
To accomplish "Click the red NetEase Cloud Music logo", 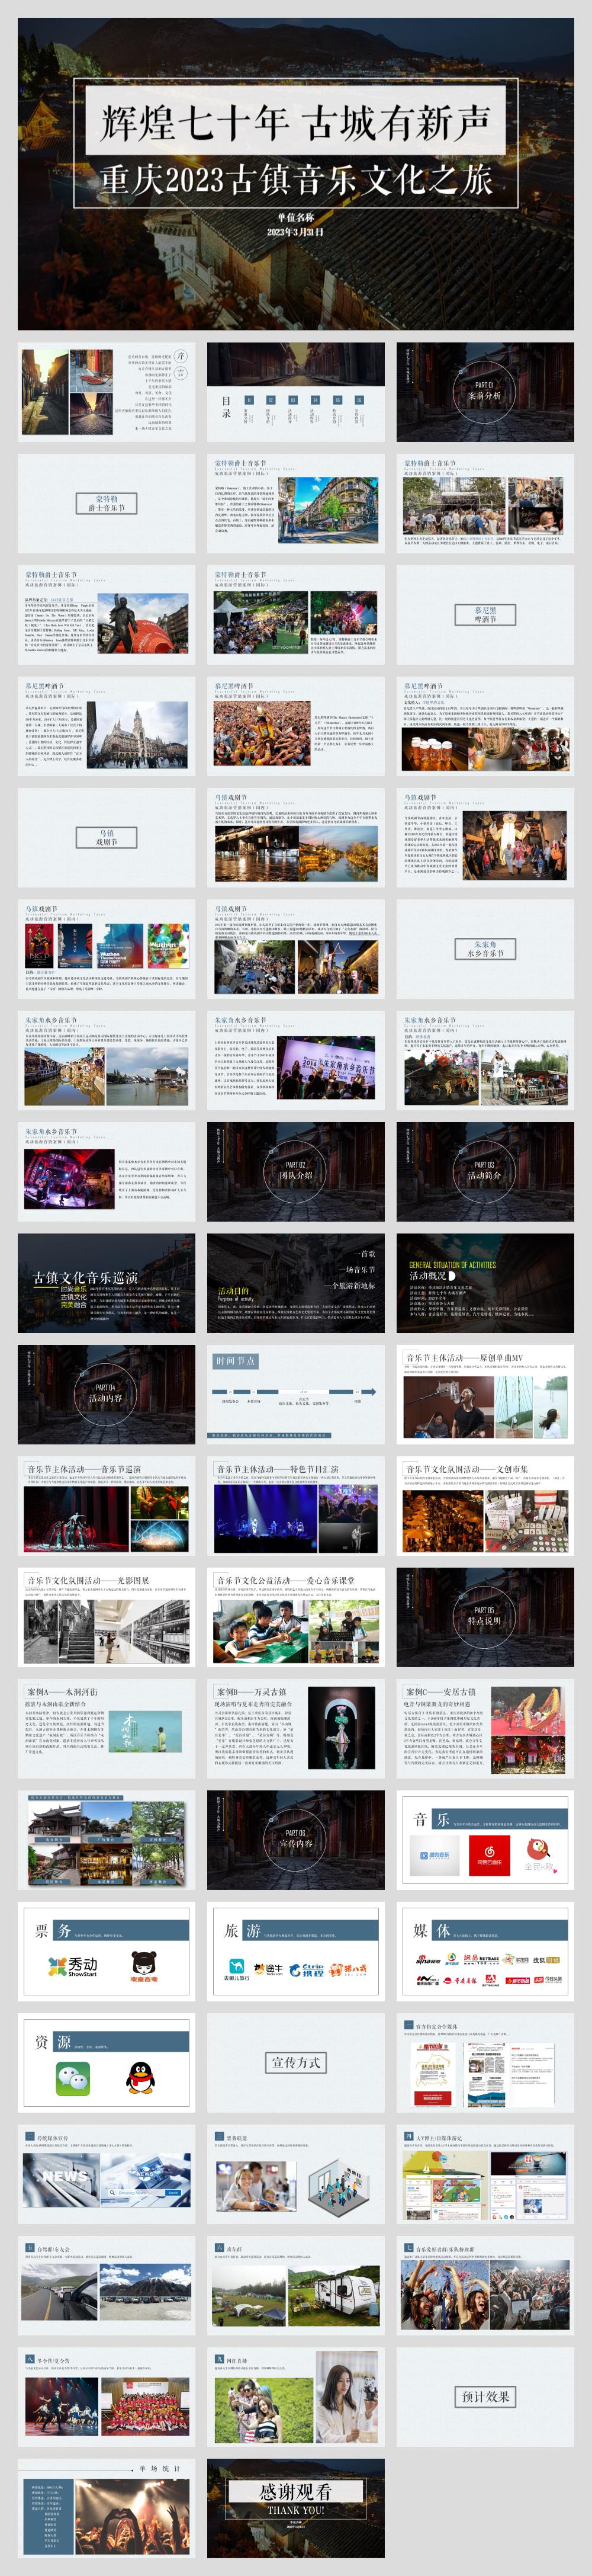I will tap(489, 1855).
